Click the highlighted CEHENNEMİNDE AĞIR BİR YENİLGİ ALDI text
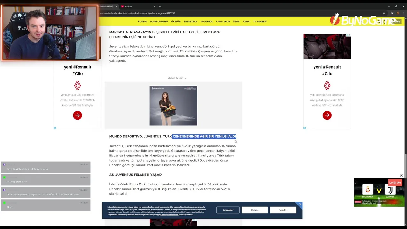Viewport: 407px width, 229px height. pyautogui.click(x=204, y=136)
